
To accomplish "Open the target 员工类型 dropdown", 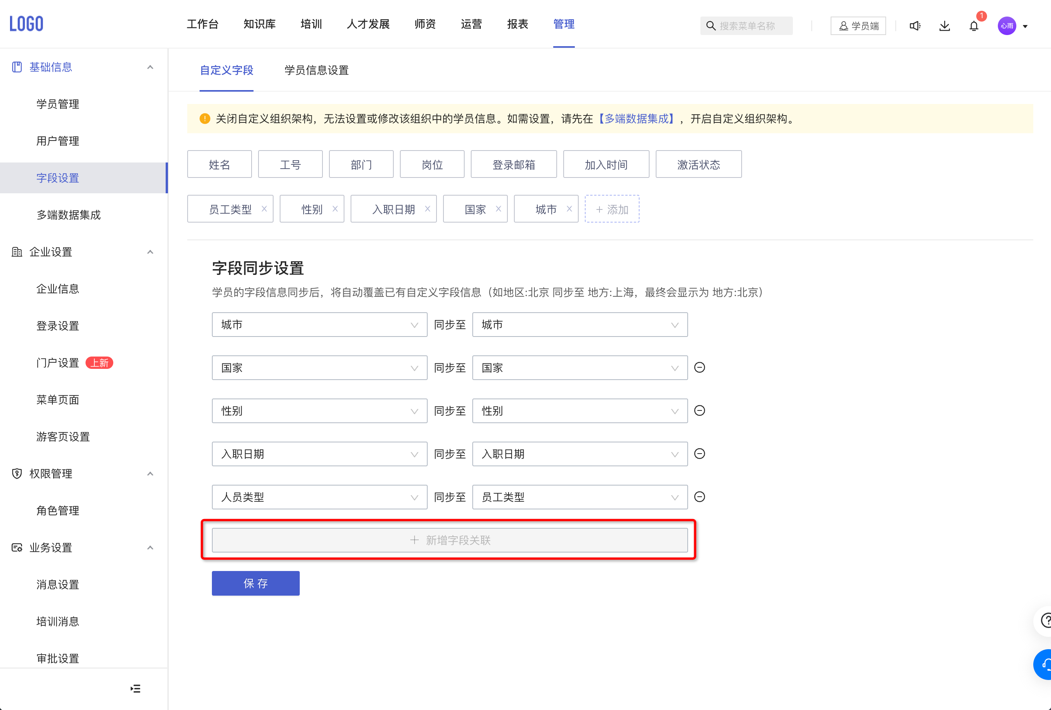I will point(580,497).
